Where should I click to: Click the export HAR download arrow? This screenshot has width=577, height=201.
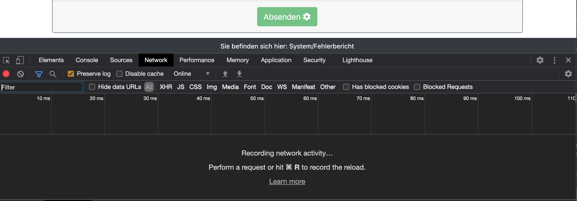coord(239,74)
